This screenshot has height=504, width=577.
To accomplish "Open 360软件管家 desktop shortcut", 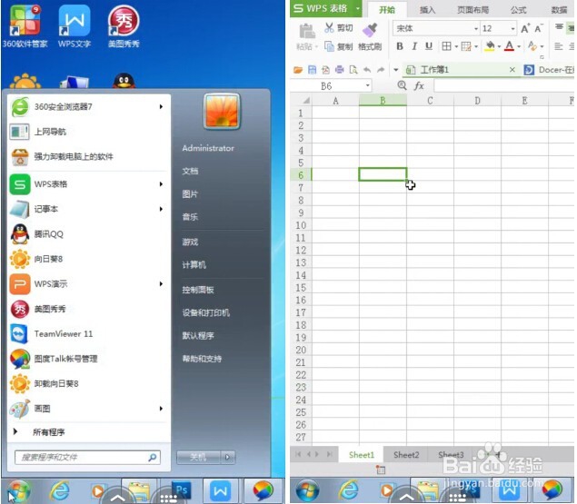I will (x=25, y=26).
